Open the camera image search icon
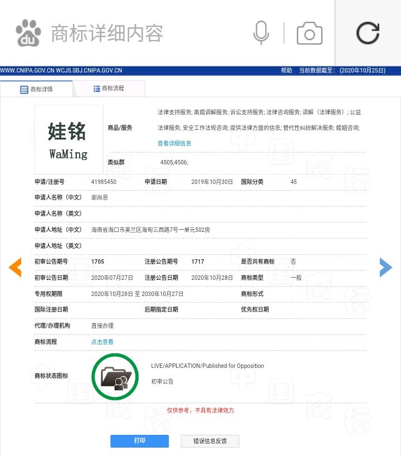Viewport: 401px width, 456px height. 310,33
